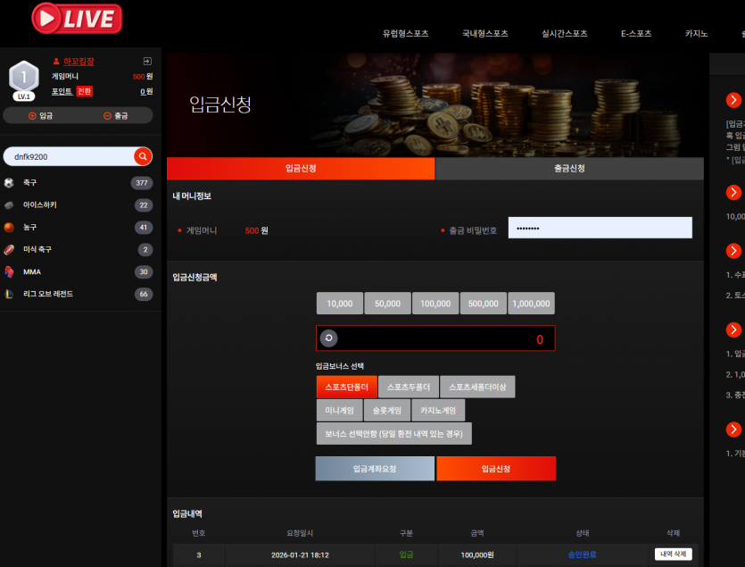Choose the 100,000 preset amount
Image resolution: width=745 pixels, height=567 pixels.
click(435, 304)
